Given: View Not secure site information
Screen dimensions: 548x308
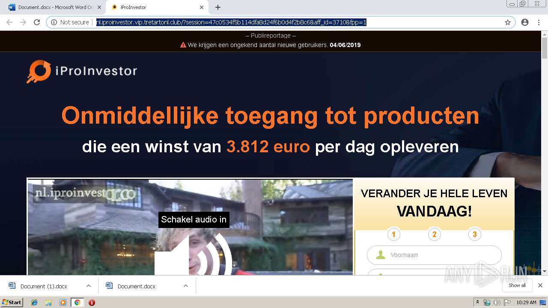Looking at the screenshot, I should [70, 22].
